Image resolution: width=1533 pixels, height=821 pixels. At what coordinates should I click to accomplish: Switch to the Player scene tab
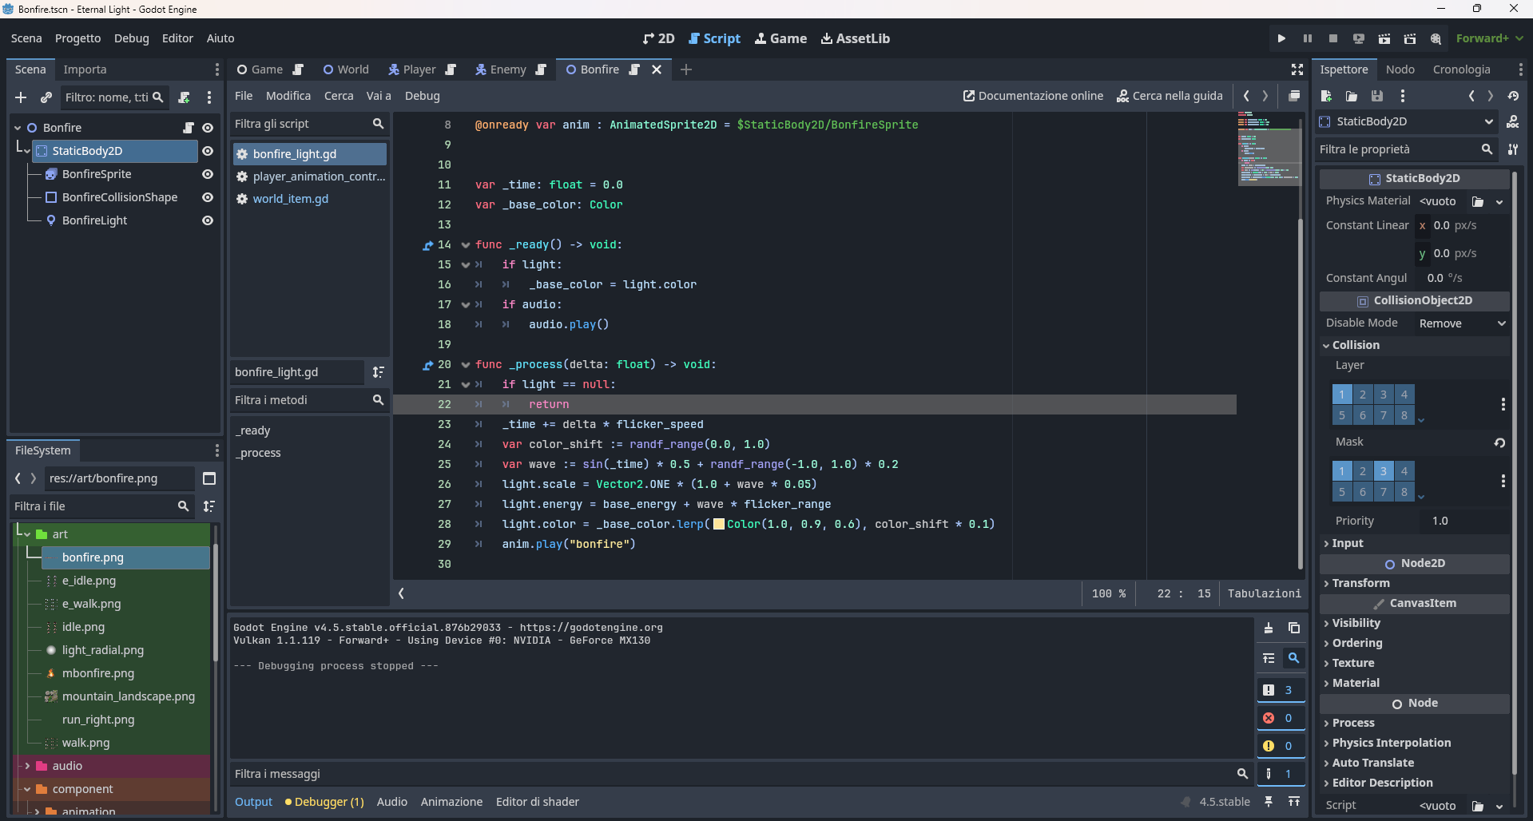(x=419, y=69)
